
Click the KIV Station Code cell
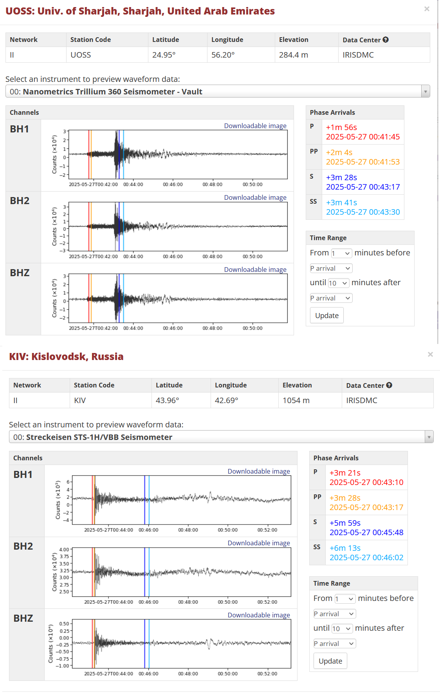[110, 400]
